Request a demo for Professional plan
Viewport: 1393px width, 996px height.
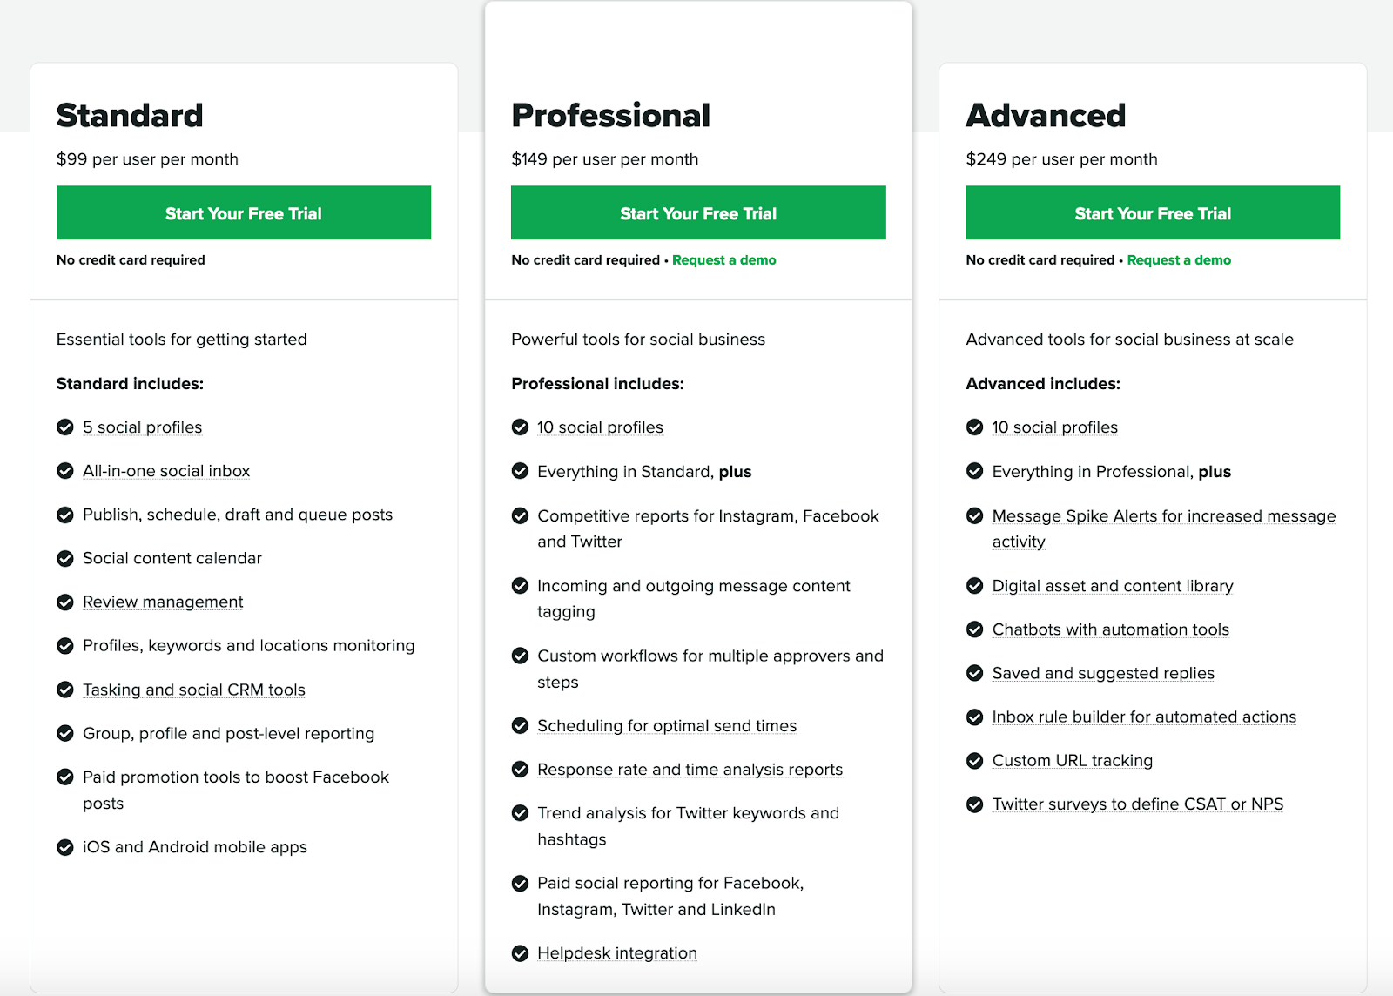[x=724, y=260]
